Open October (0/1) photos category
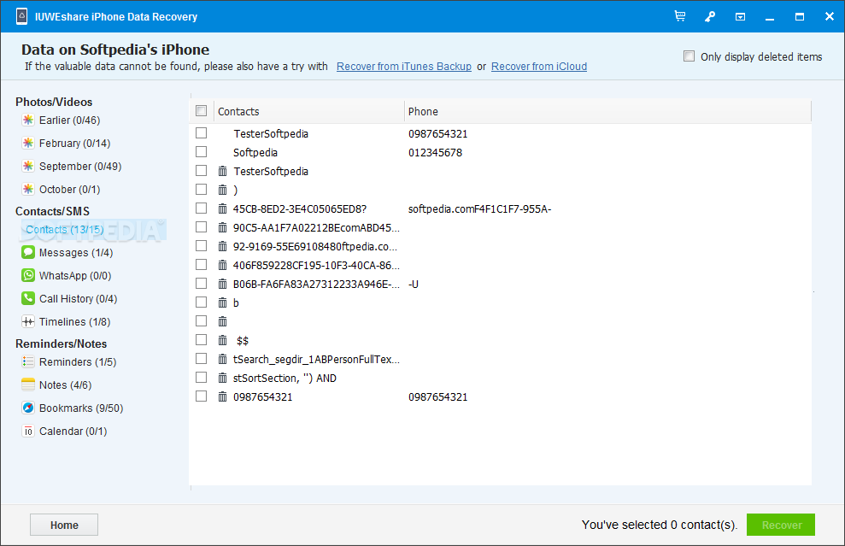The image size is (845, 546). click(x=69, y=189)
